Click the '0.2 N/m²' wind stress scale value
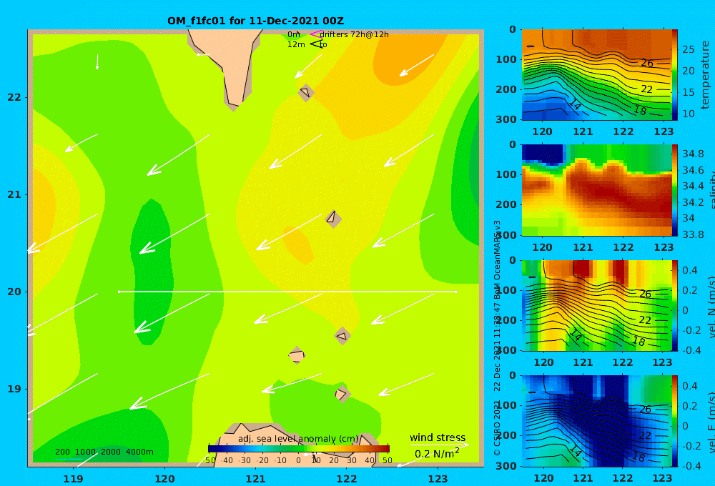Viewport: 715px width, 486px height. pyautogui.click(x=437, y=454)
